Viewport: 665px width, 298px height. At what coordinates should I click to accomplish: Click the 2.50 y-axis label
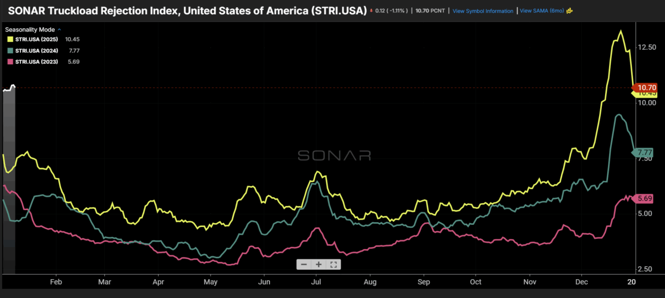pos(646,269)
